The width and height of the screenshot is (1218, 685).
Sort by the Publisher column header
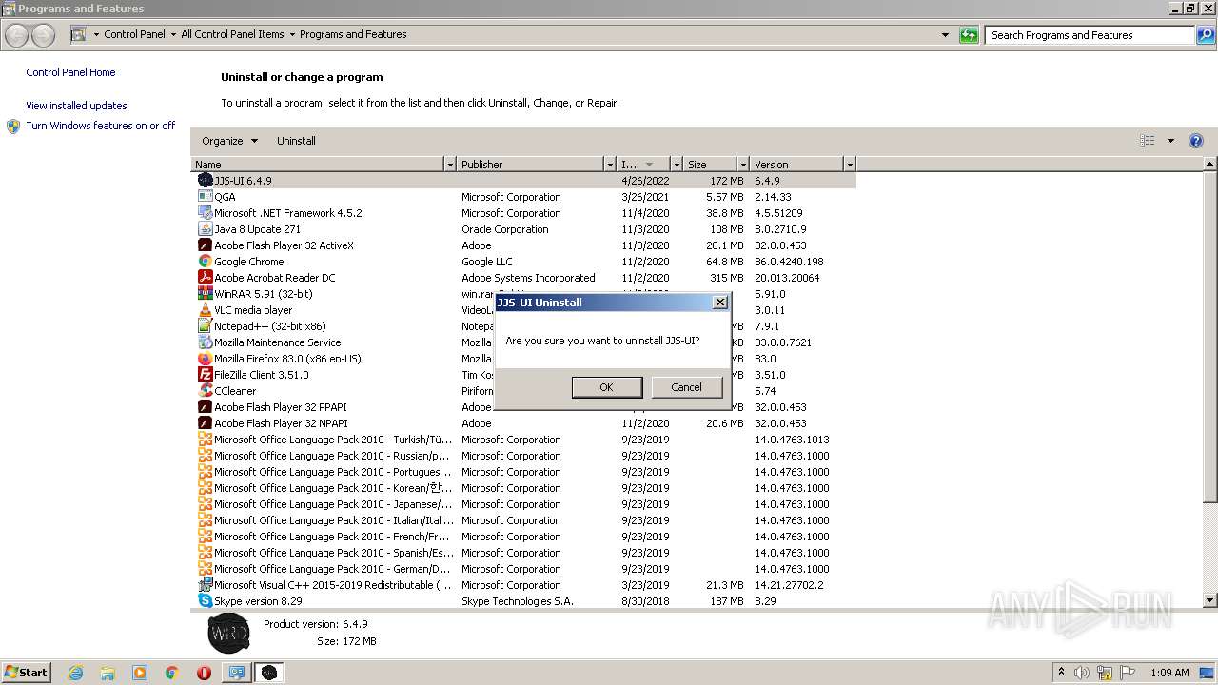pyautogui.click(x=530, y=165)
